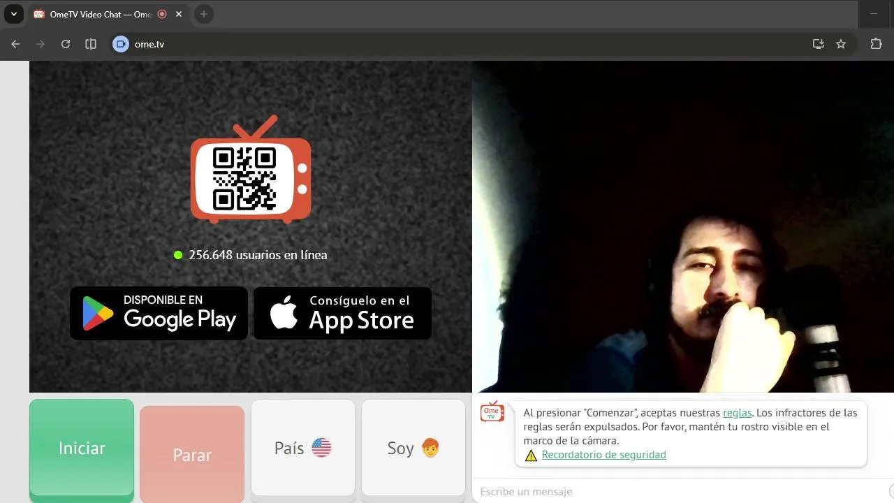The width and height of the screenshot is (894, 503).
Task: Click the ome.tv address bar URL
Action: [x=149, y=44]
